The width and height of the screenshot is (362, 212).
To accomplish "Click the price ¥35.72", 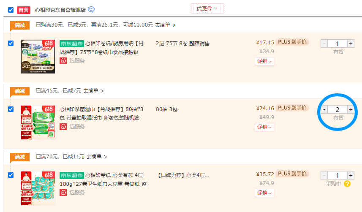I will pos(265,174).
